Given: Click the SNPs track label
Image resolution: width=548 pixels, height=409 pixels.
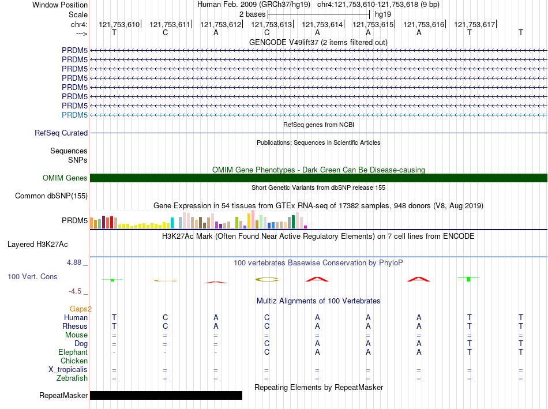Looking at the screenshot, I should 78,160.
